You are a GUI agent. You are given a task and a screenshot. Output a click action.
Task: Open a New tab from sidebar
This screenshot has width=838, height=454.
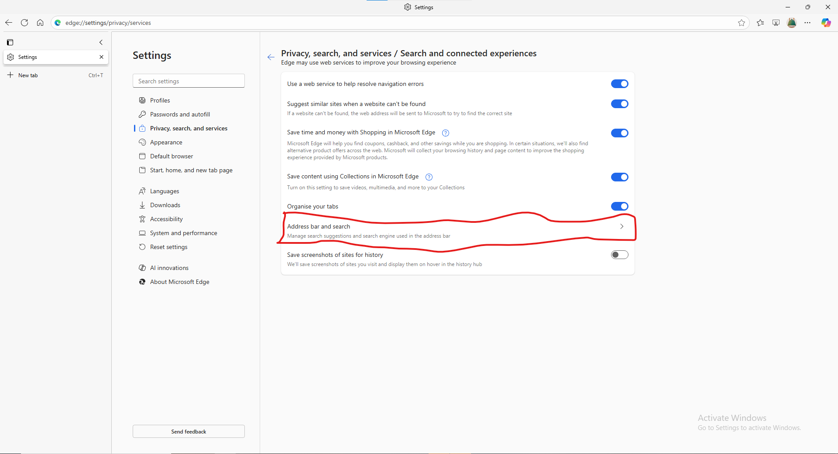[28, 75]
